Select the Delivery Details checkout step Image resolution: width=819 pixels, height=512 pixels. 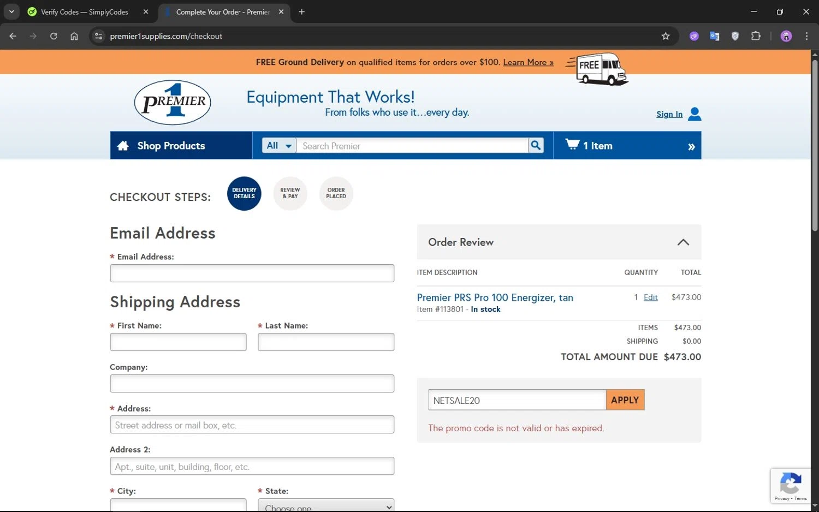[x=244, y=193]
